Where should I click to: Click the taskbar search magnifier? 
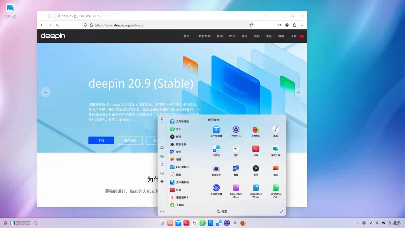35,223
